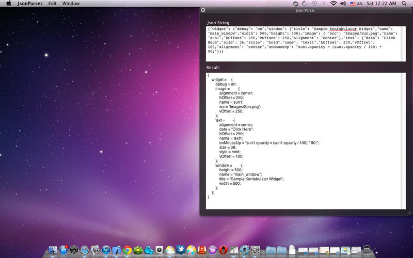Open Finder from the dock
The width and height of the screenshot is (413, 258).
(52, 251)
